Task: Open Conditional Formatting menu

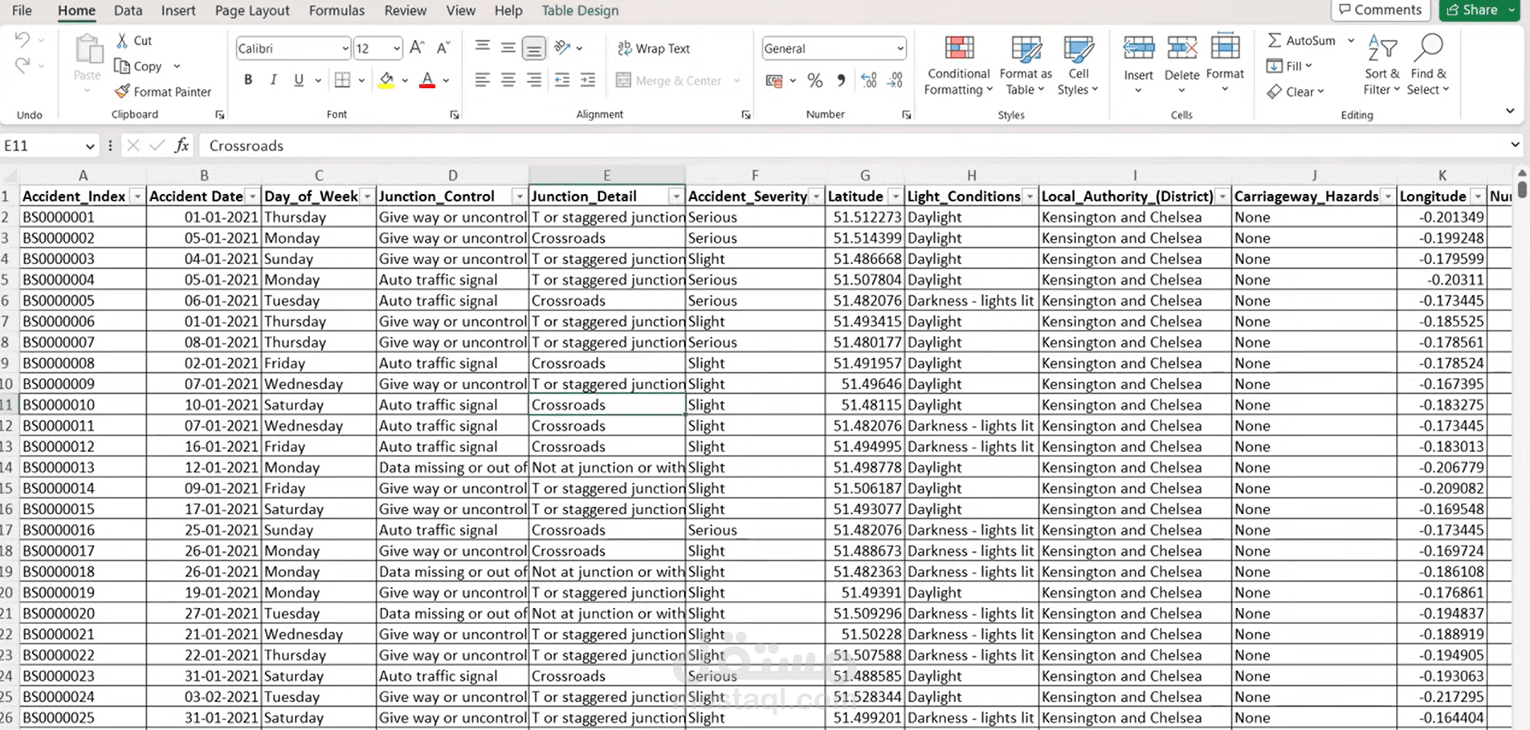Action: 958,67
